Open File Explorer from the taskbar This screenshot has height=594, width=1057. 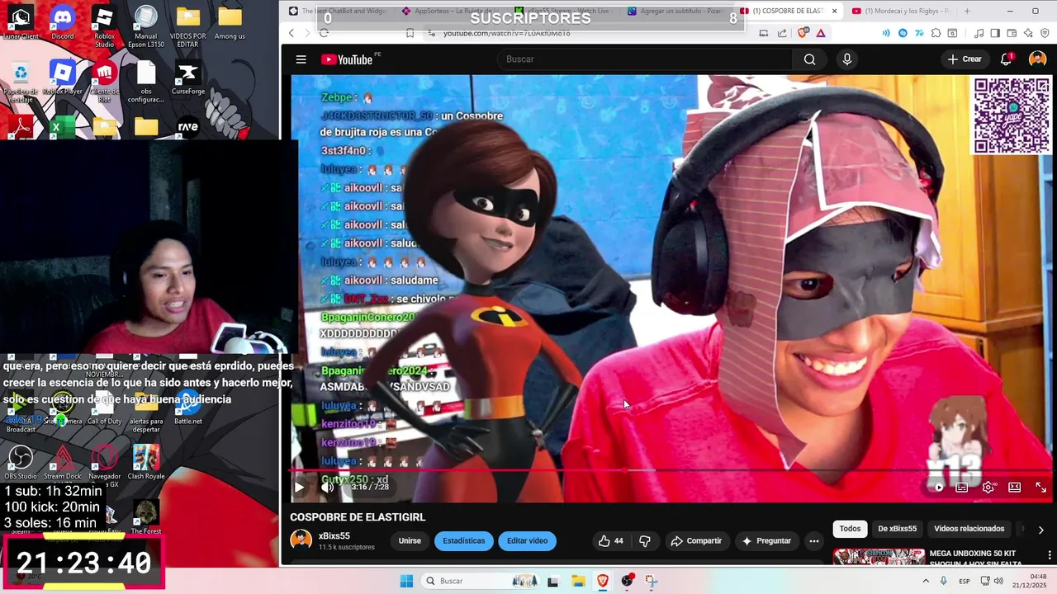pos(578,581)
